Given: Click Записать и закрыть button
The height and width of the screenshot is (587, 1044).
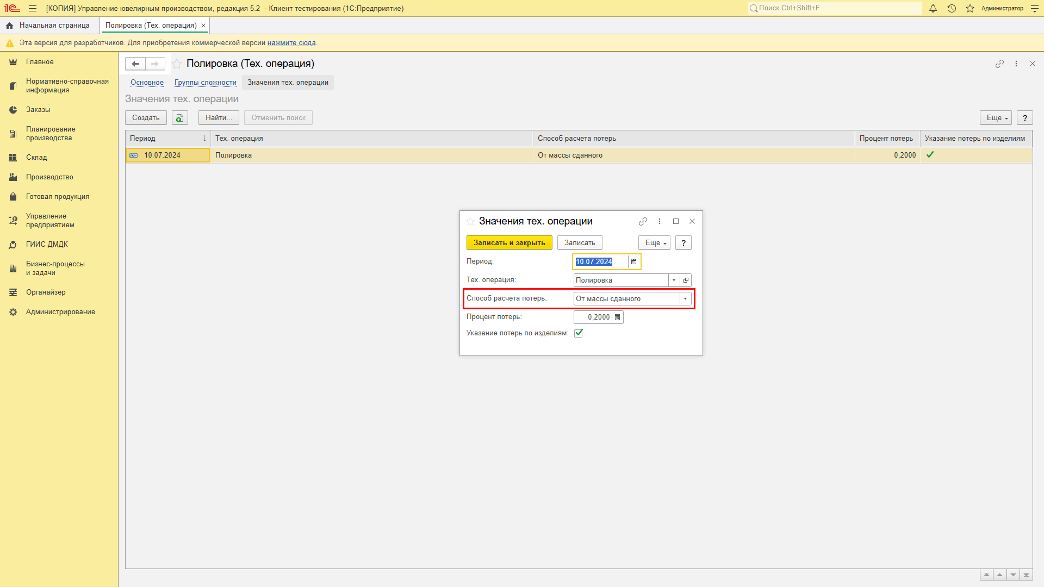Looking at the screenshot, I should coord(509,242).
